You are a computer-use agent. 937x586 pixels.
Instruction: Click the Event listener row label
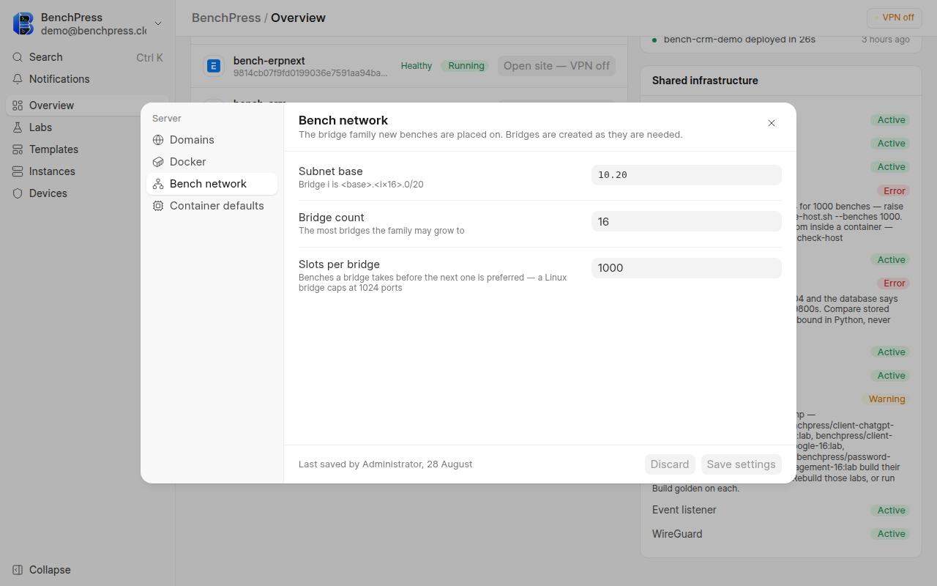(x=684, y=510)
